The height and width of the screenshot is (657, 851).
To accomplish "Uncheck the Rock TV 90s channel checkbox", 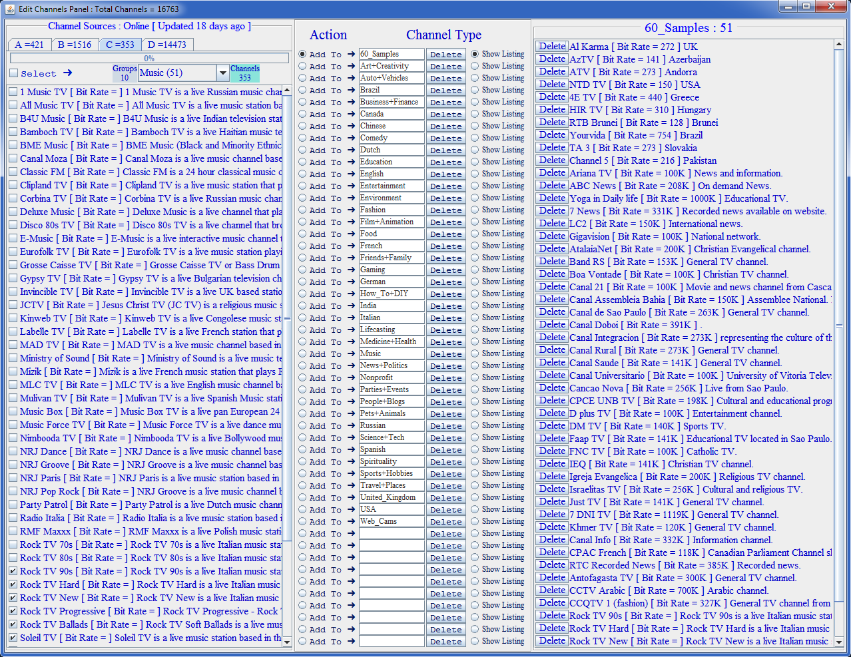I will coord(13,571).
